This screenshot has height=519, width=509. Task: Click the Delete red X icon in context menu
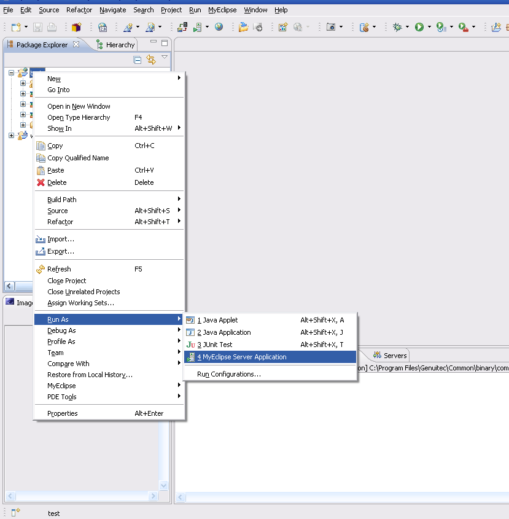(x=41, y=182)
